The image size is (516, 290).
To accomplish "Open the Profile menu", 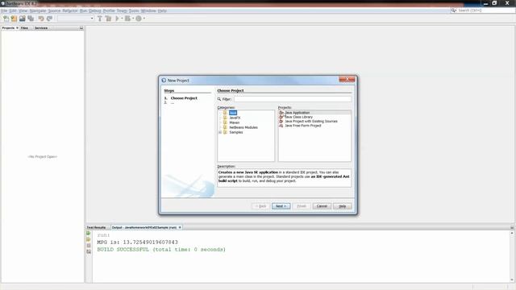I will [x=109, y=10].
